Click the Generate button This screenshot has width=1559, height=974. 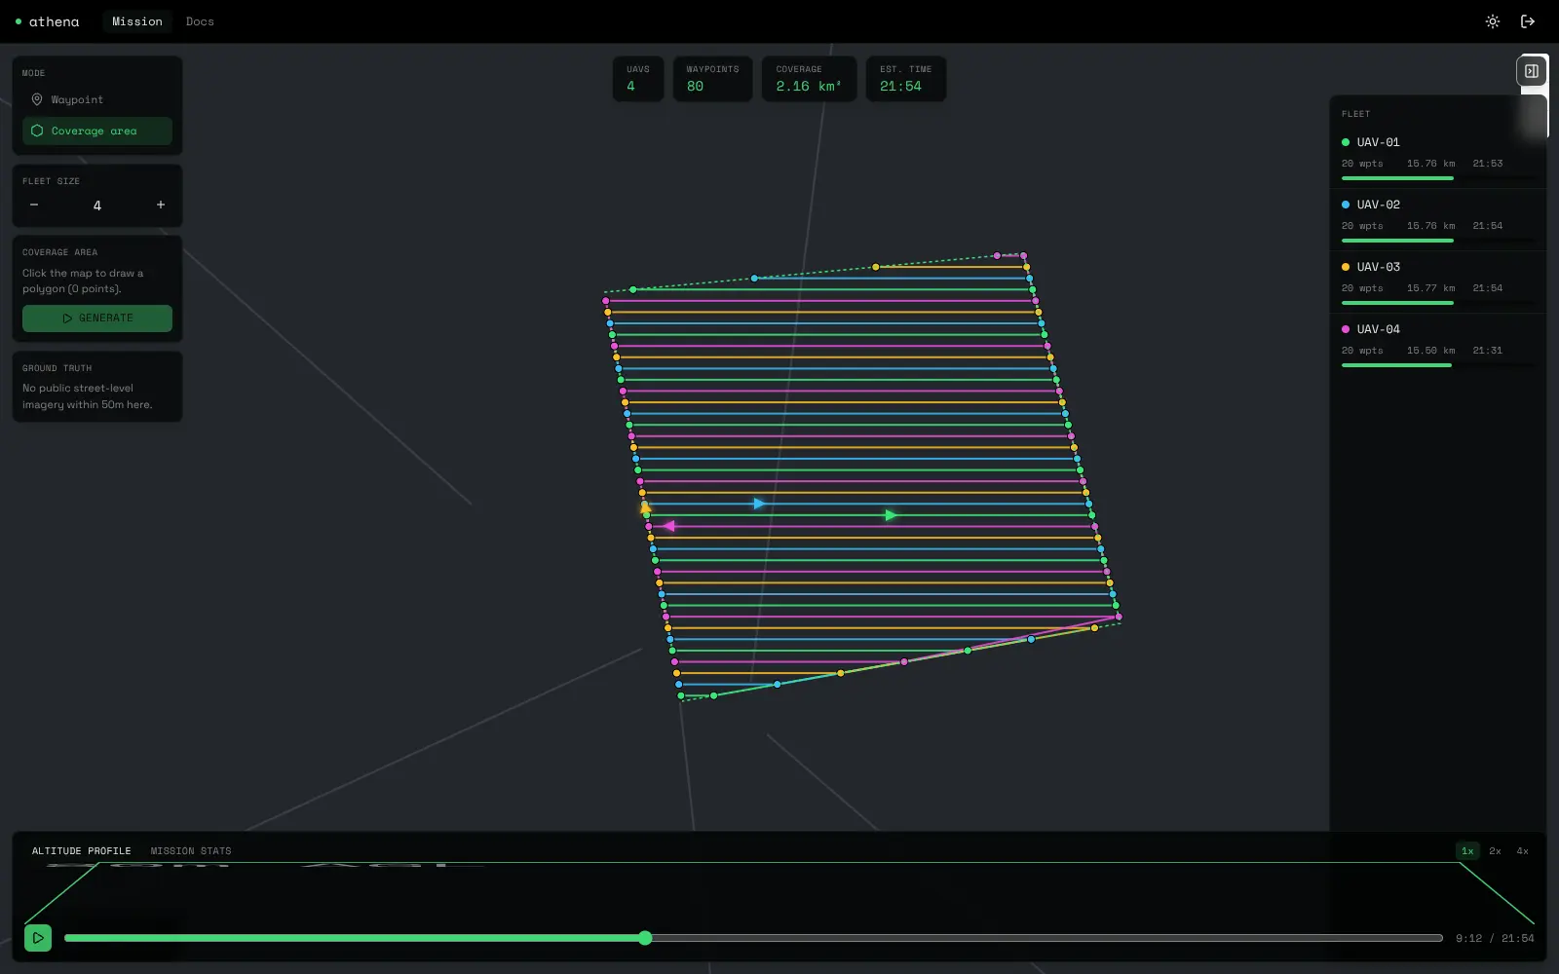97,318
